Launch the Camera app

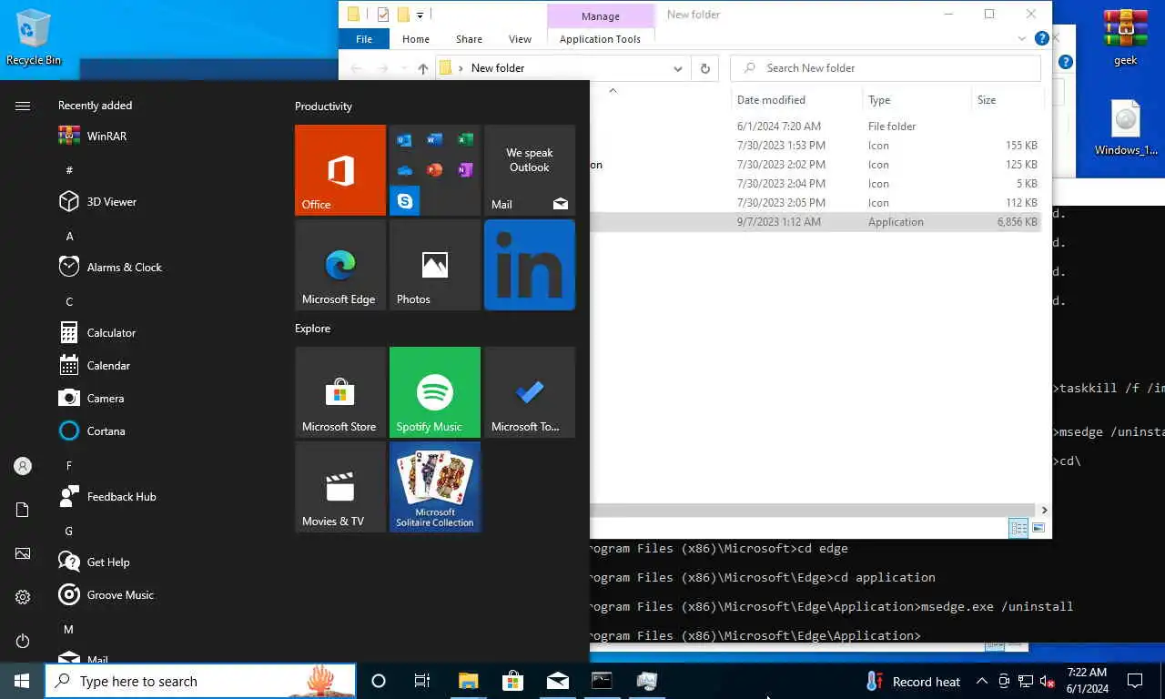coord(91,398)
